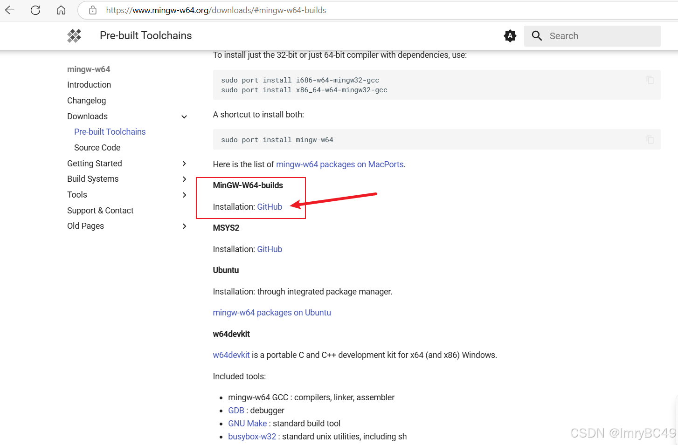Screen dimensions: 678x445
Task: Open the busybox-w32 link
Action: (x=252, y=437)
